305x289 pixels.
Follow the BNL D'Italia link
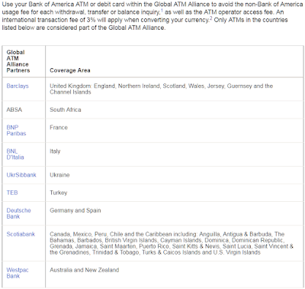(x=15, y=154)
